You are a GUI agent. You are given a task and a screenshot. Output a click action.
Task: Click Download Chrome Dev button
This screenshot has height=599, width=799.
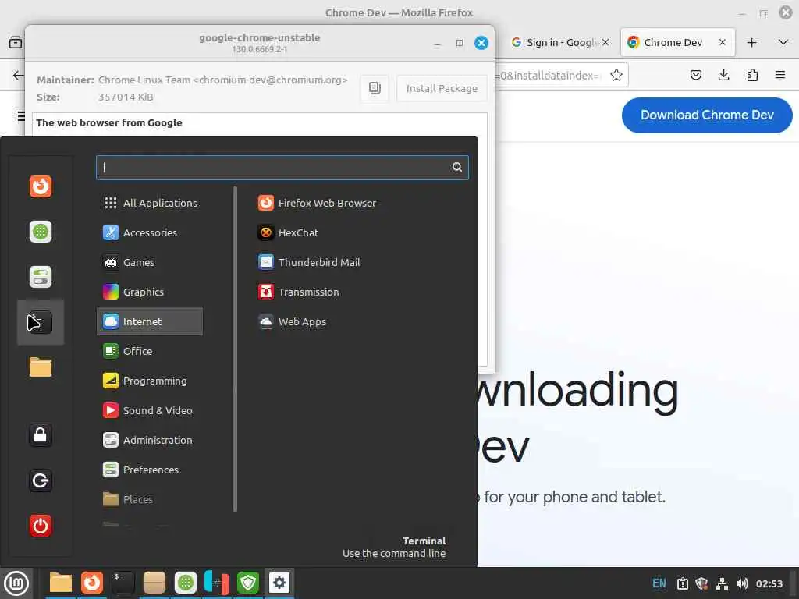pyautogui.click(x=707, y=115)
